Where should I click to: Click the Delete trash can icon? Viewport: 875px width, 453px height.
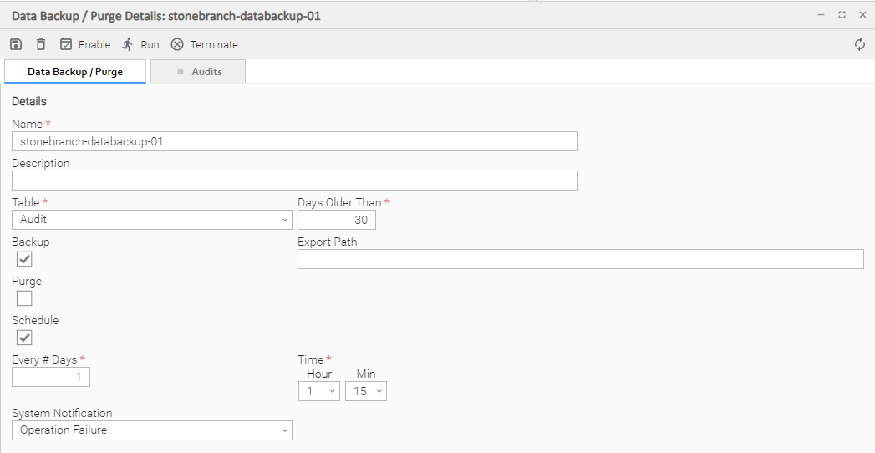coord(41,44)
